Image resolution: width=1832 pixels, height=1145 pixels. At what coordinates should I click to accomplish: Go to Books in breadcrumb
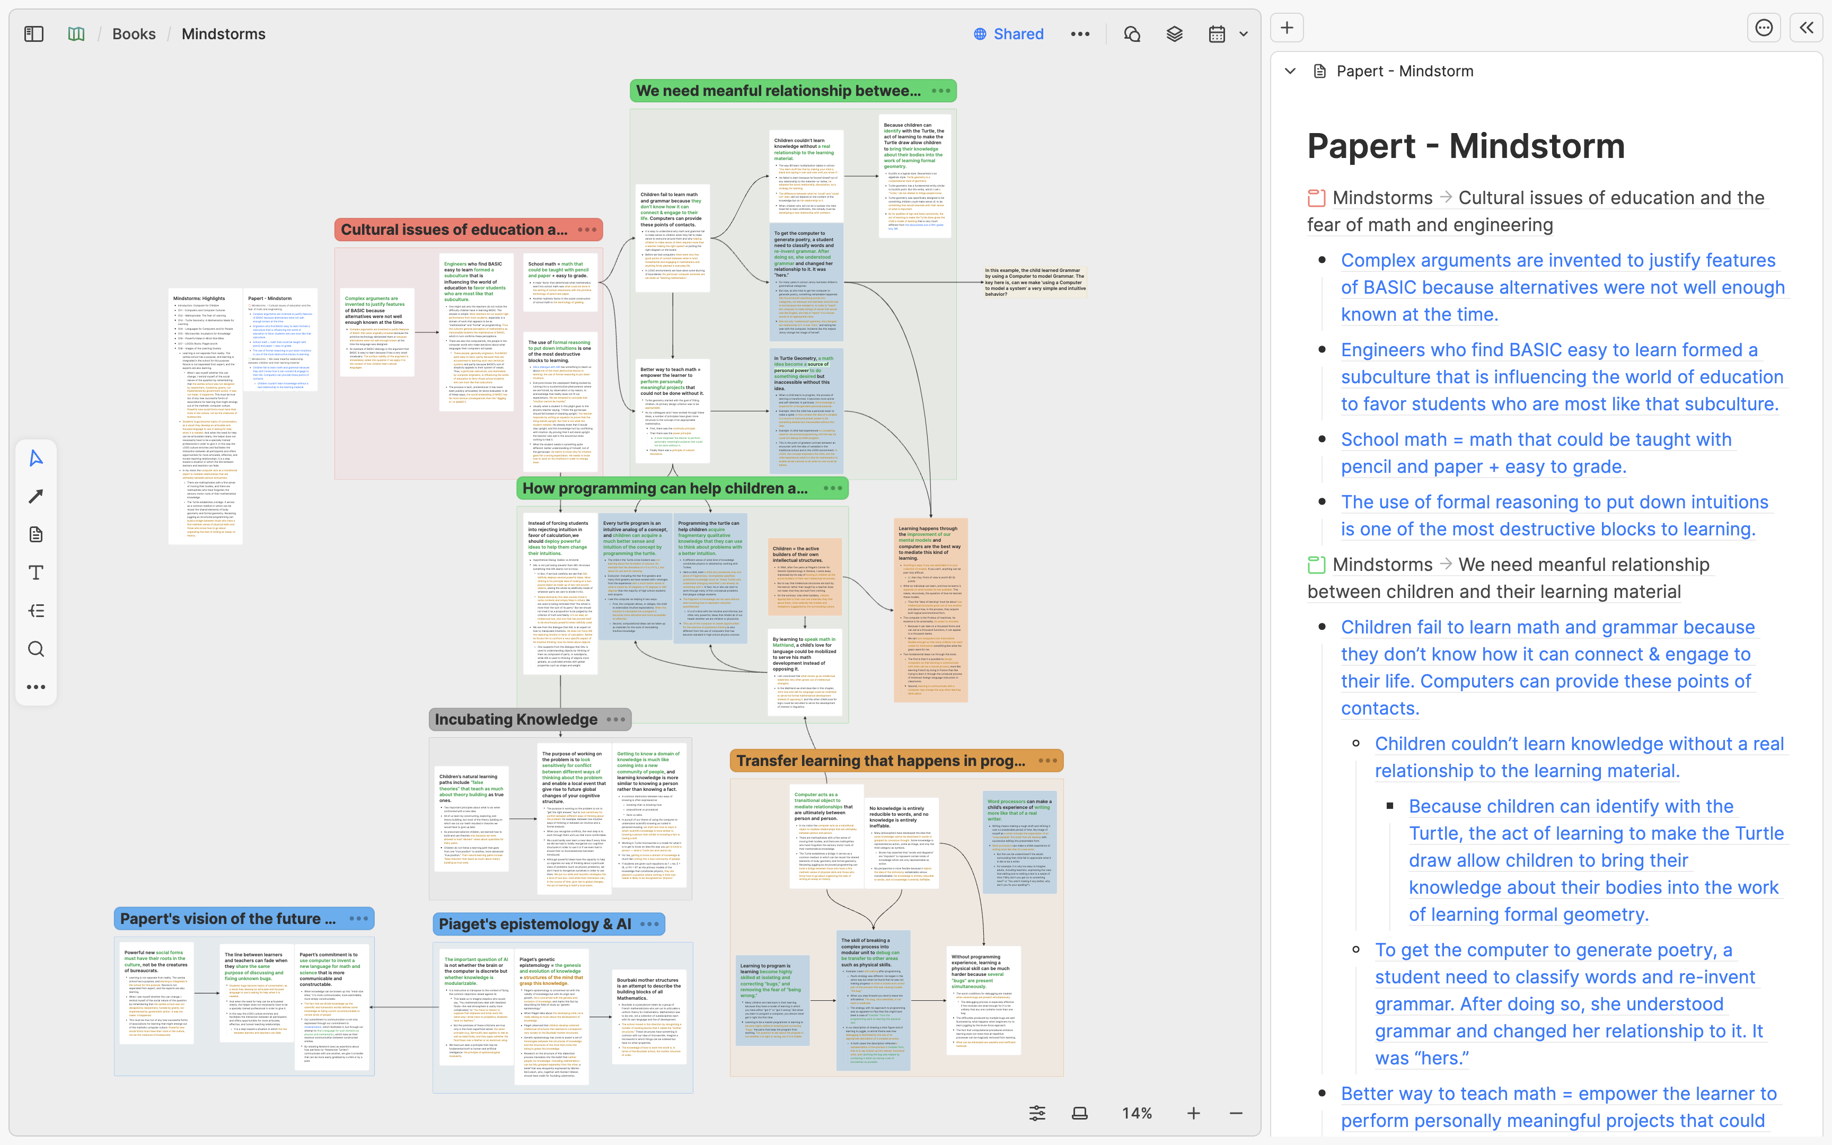(x=134, y=34)
